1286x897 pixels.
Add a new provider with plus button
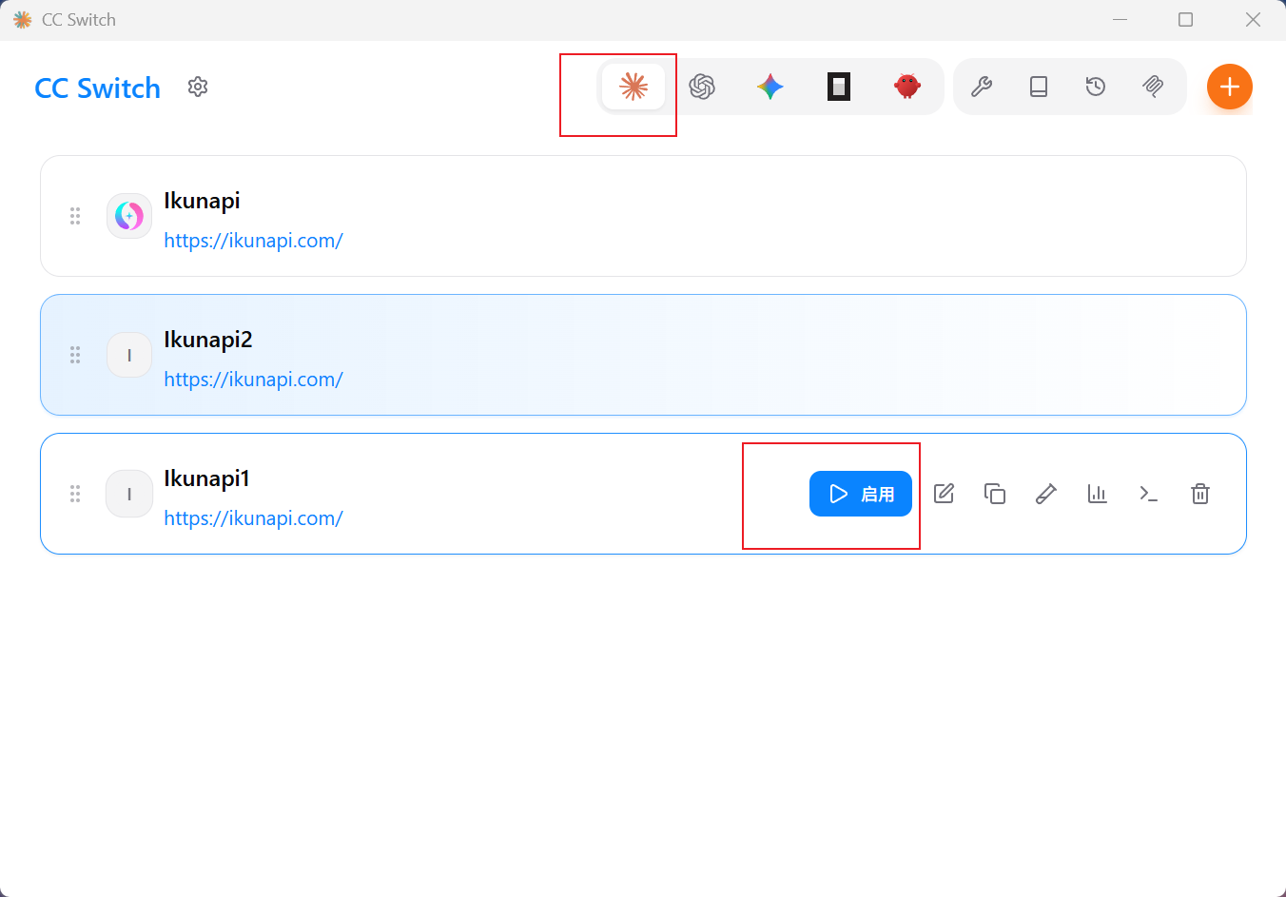pyautogui.click(x=1230, y=87)
